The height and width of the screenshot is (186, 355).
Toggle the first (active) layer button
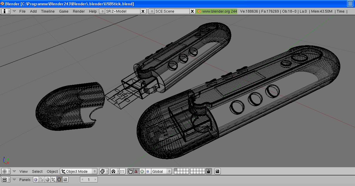coord(175,170)
